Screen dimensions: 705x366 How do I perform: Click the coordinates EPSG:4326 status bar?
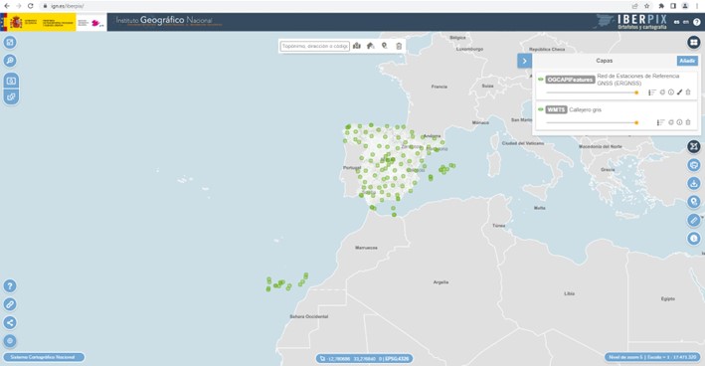(x=364, y=358)
